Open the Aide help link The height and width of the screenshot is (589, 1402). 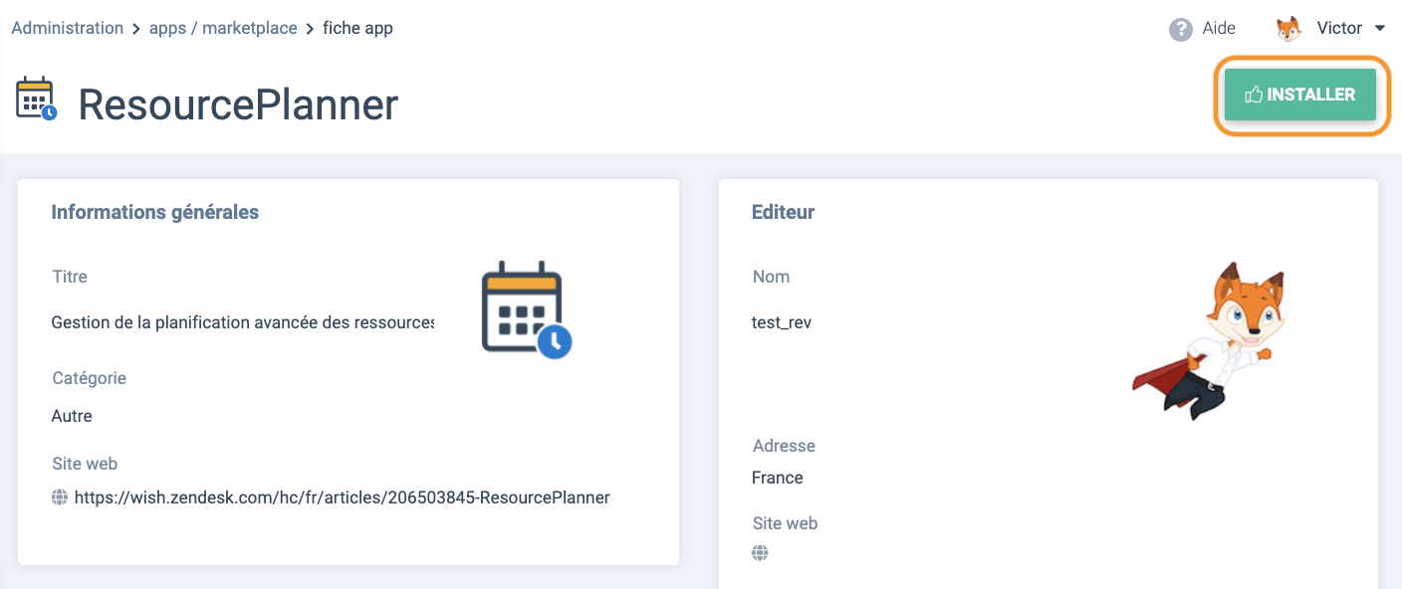pos(1219,28)
